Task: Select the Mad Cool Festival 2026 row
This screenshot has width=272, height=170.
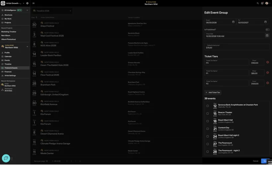Action: click(x=116, y=34)
